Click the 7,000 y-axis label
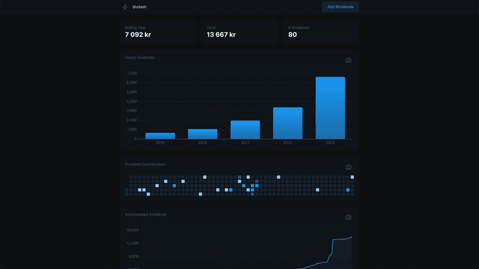Viewport: 479px width, 269px height. [132, 73]
